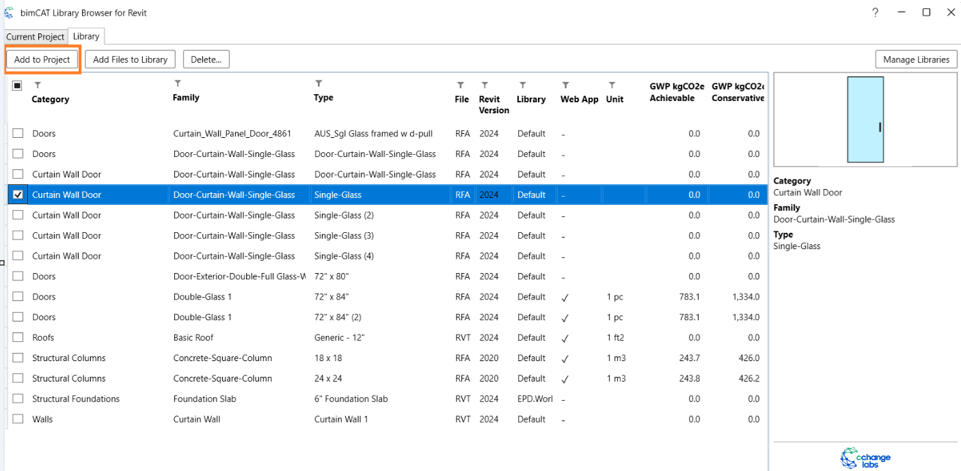This screenshot has width=961, height=471.
Task: Open the Manage Libraries dialog
Action: point(916,59)
